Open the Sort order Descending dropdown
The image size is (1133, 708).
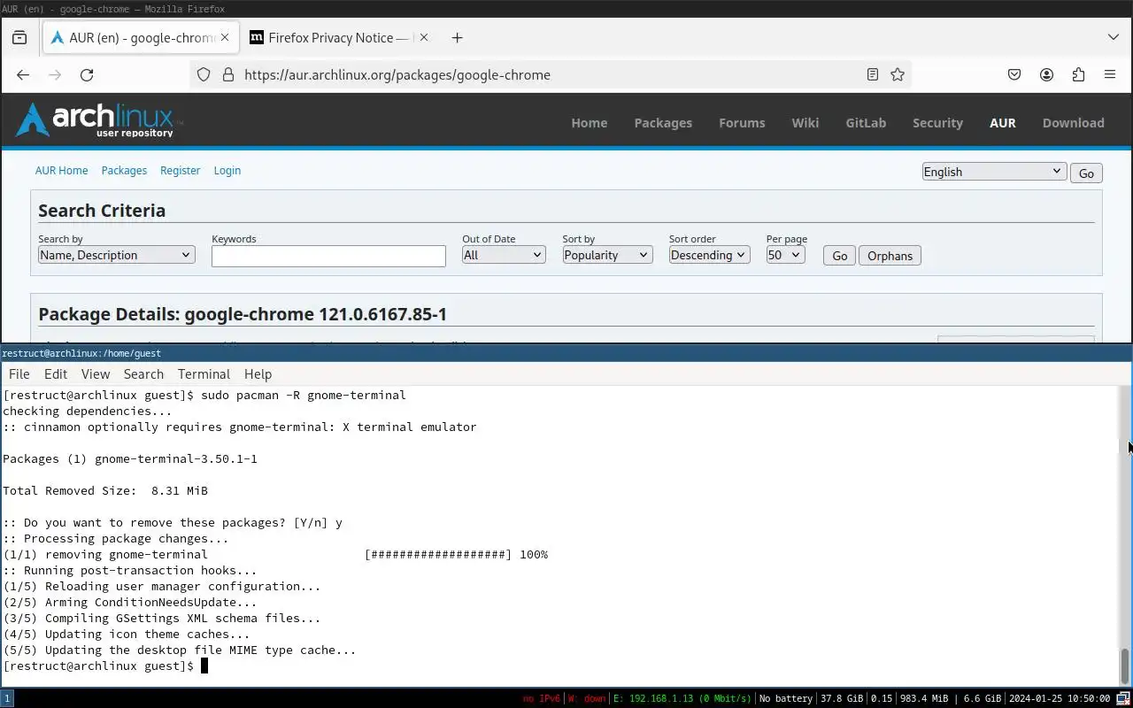tap(709, 255)
